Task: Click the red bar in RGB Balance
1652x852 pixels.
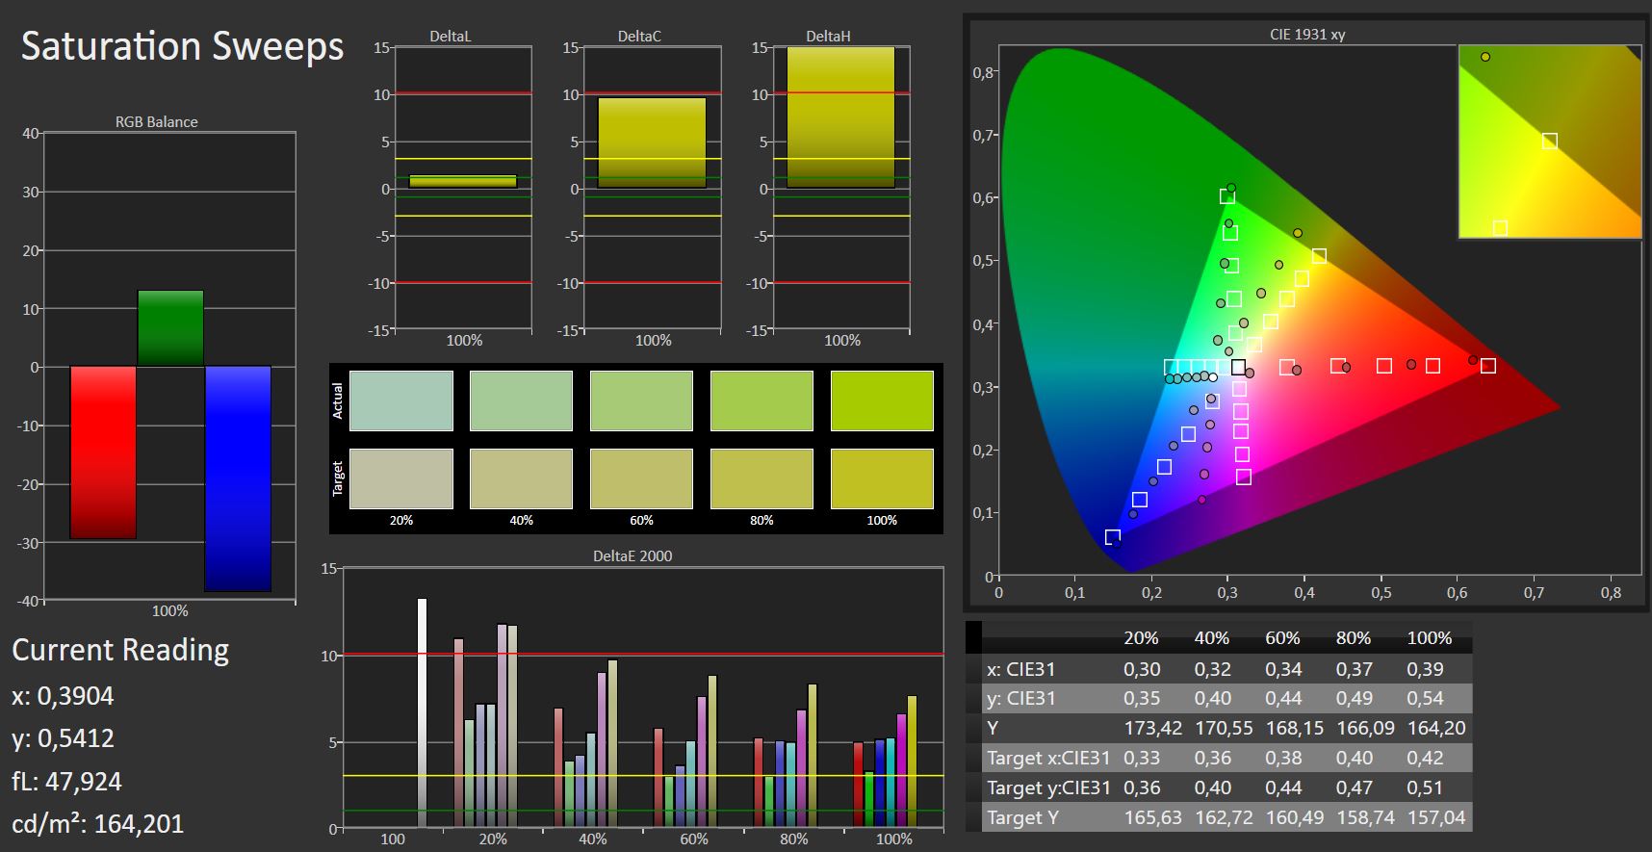Action: click(103, 452)
